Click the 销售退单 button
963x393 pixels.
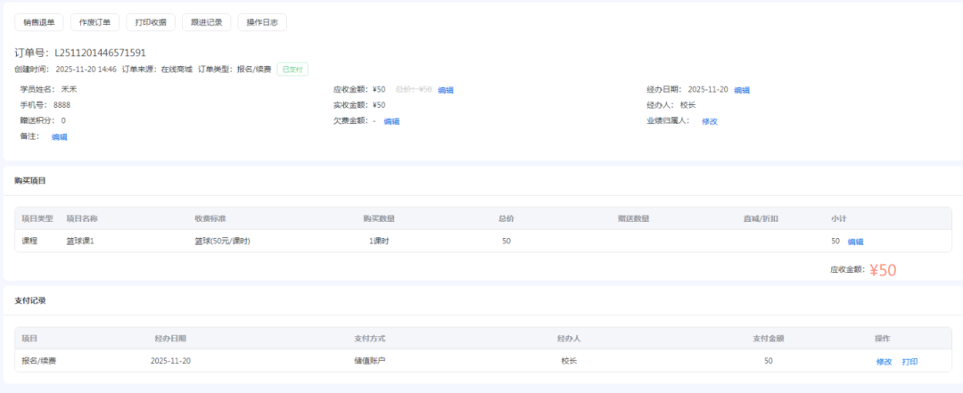click(x=39, y=22)
